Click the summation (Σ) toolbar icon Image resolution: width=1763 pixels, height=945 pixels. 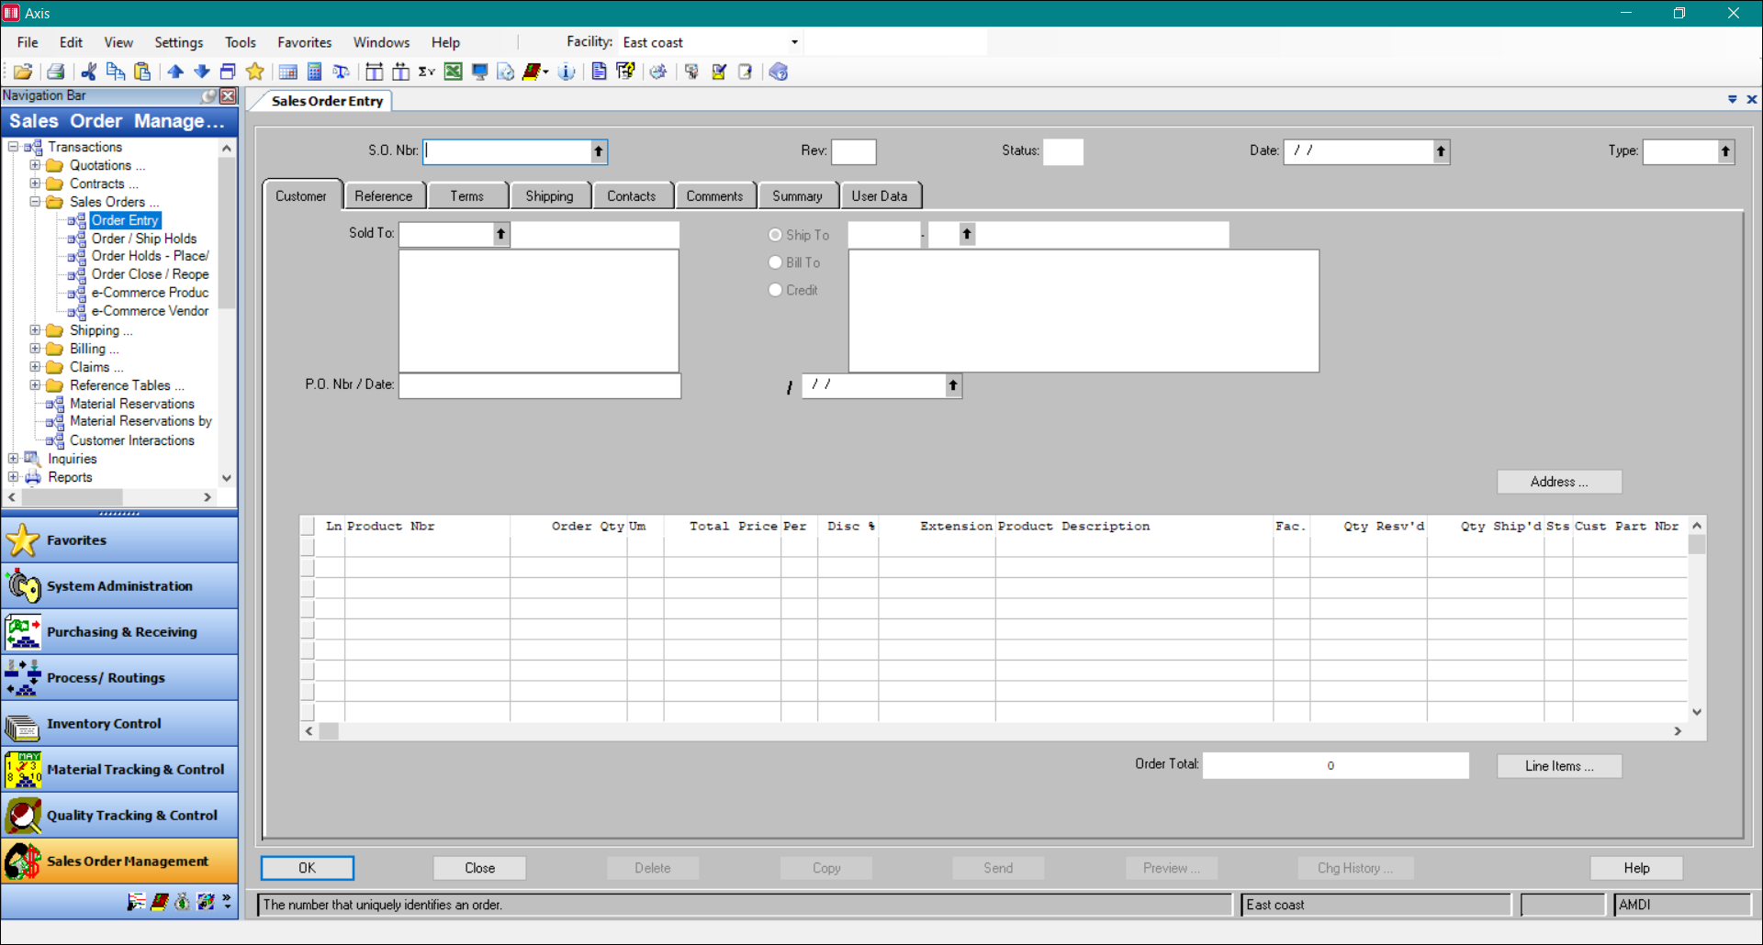tap(425, 72)
